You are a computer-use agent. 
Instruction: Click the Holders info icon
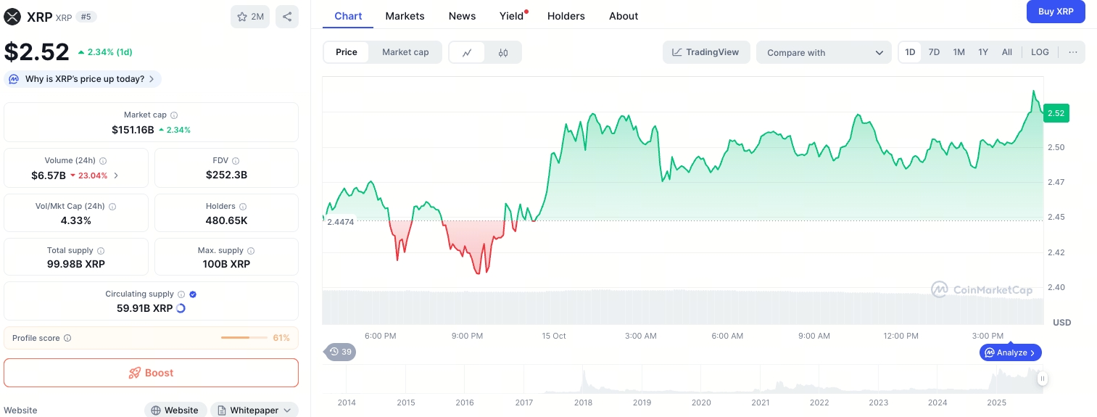click(x=243, y=207)
